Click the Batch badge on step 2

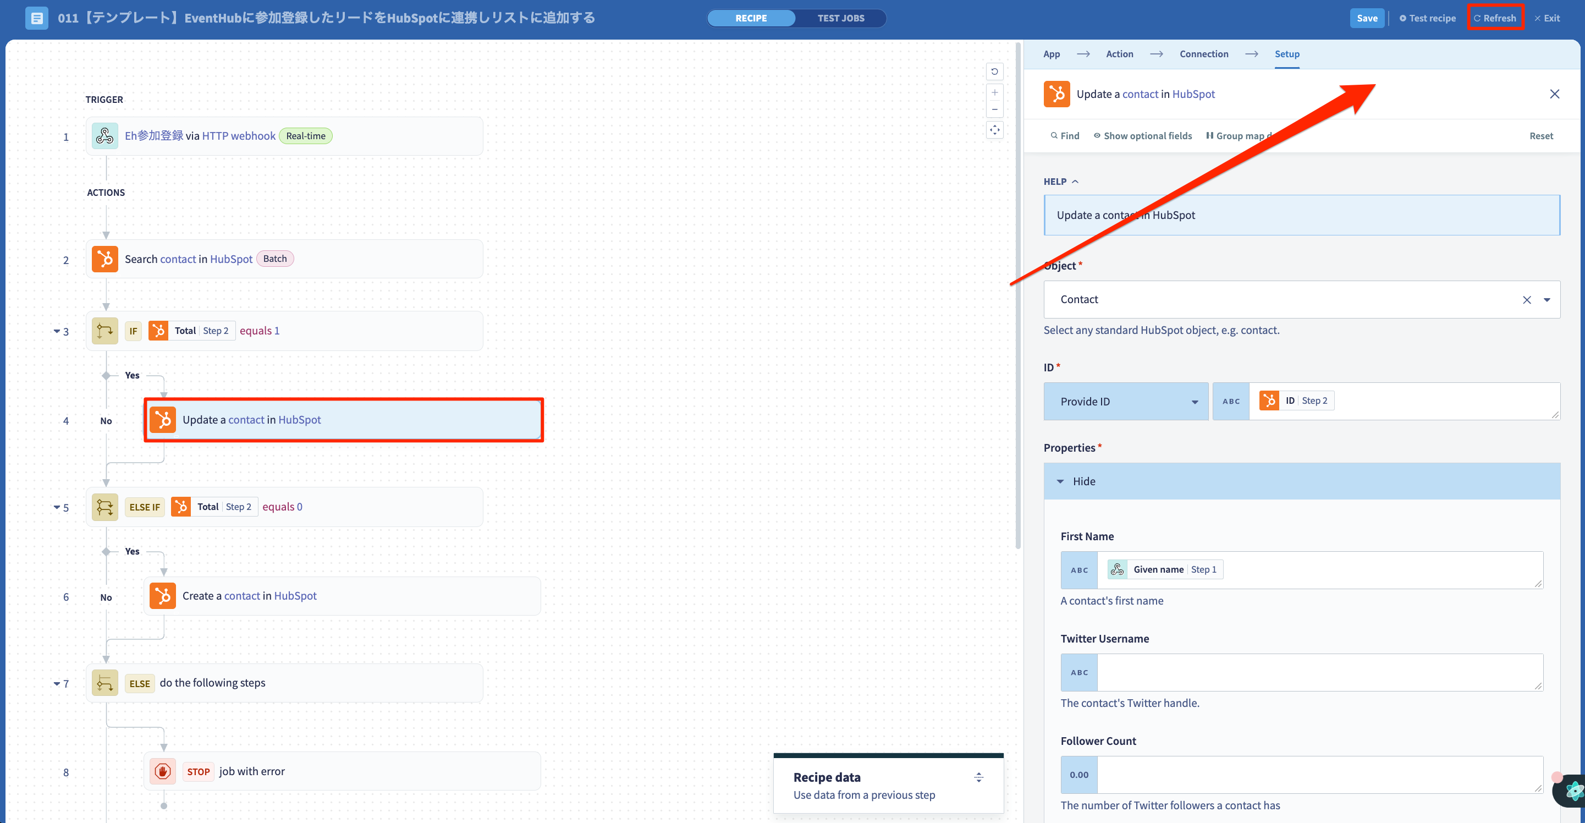(x=275, y=259)
